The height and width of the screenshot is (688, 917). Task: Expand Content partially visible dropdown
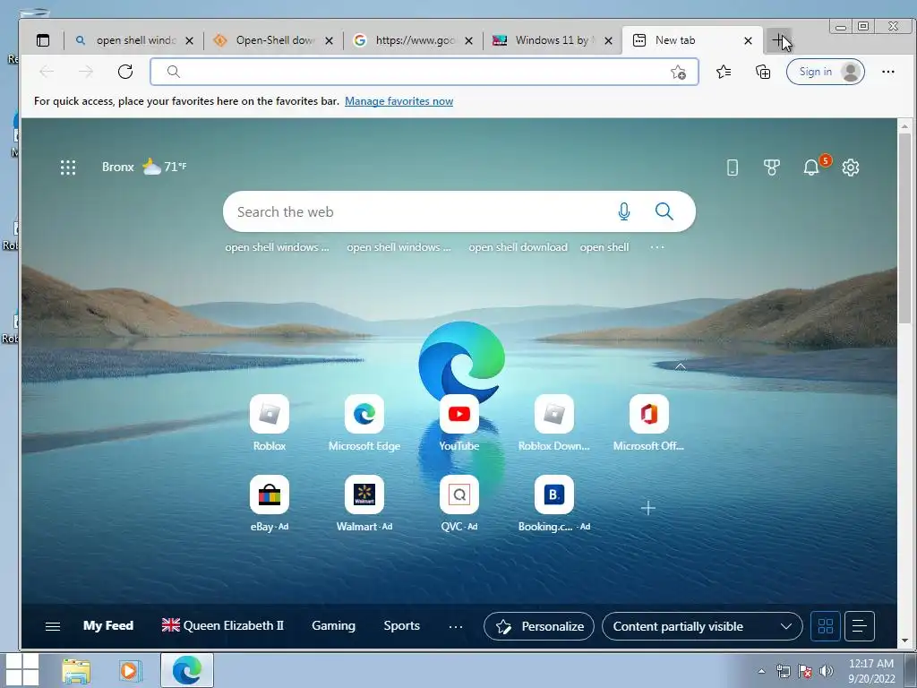pyautogui.click(x=702, y=626)
